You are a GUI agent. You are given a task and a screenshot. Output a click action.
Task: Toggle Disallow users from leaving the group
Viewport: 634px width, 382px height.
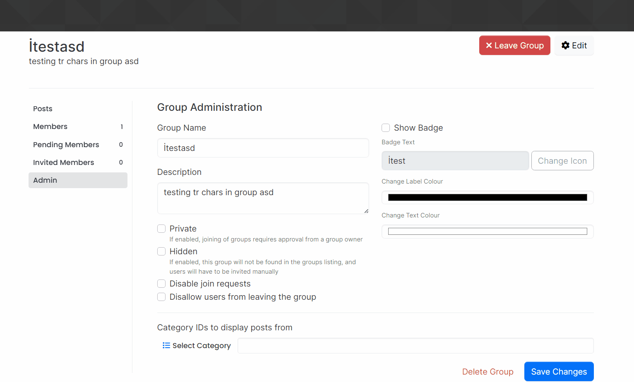pos(161,297)
